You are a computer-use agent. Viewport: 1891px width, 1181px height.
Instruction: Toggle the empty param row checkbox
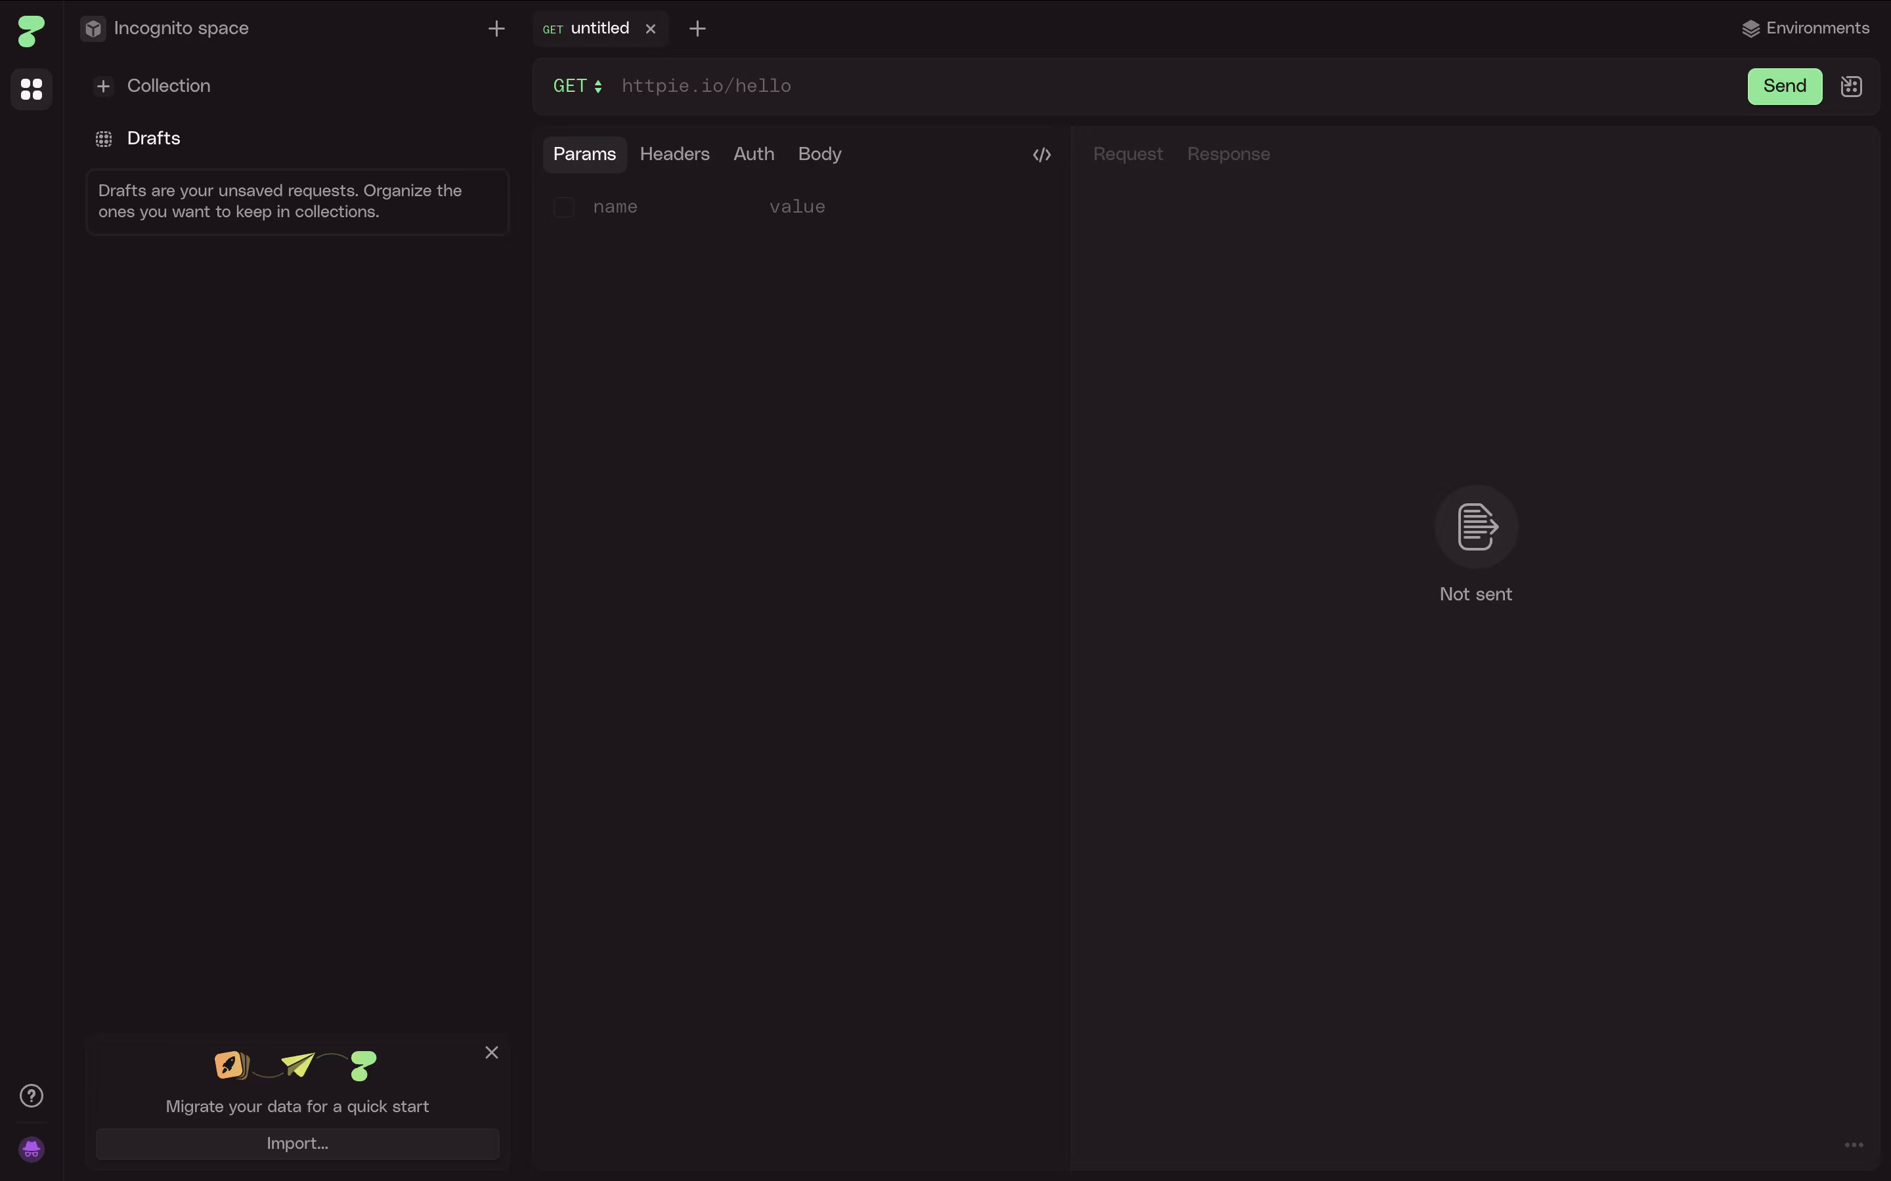click(x=563, y=208)
